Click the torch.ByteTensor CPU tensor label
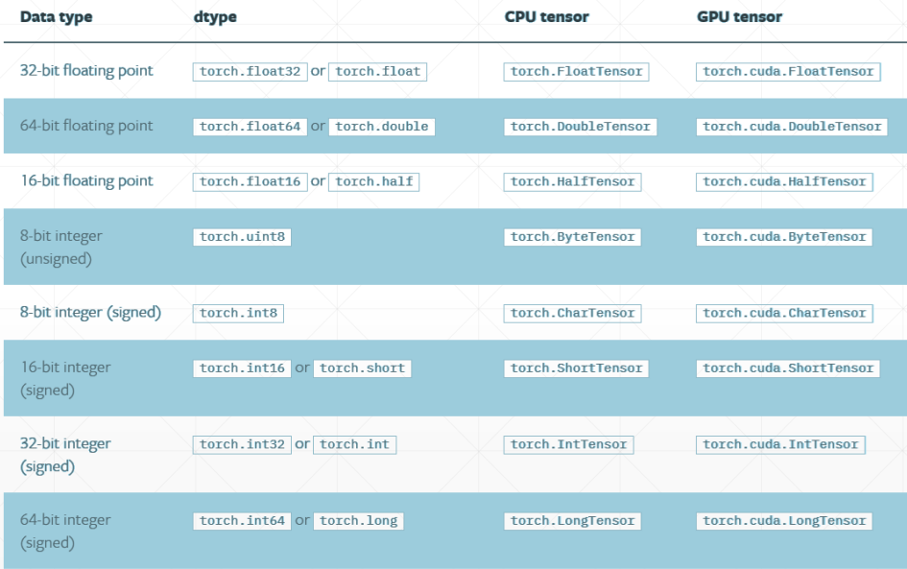 (x=572, y=237)
